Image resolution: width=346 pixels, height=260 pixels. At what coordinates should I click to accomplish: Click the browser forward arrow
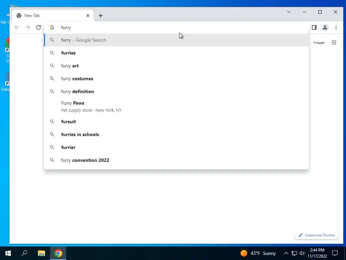(28, 27)
